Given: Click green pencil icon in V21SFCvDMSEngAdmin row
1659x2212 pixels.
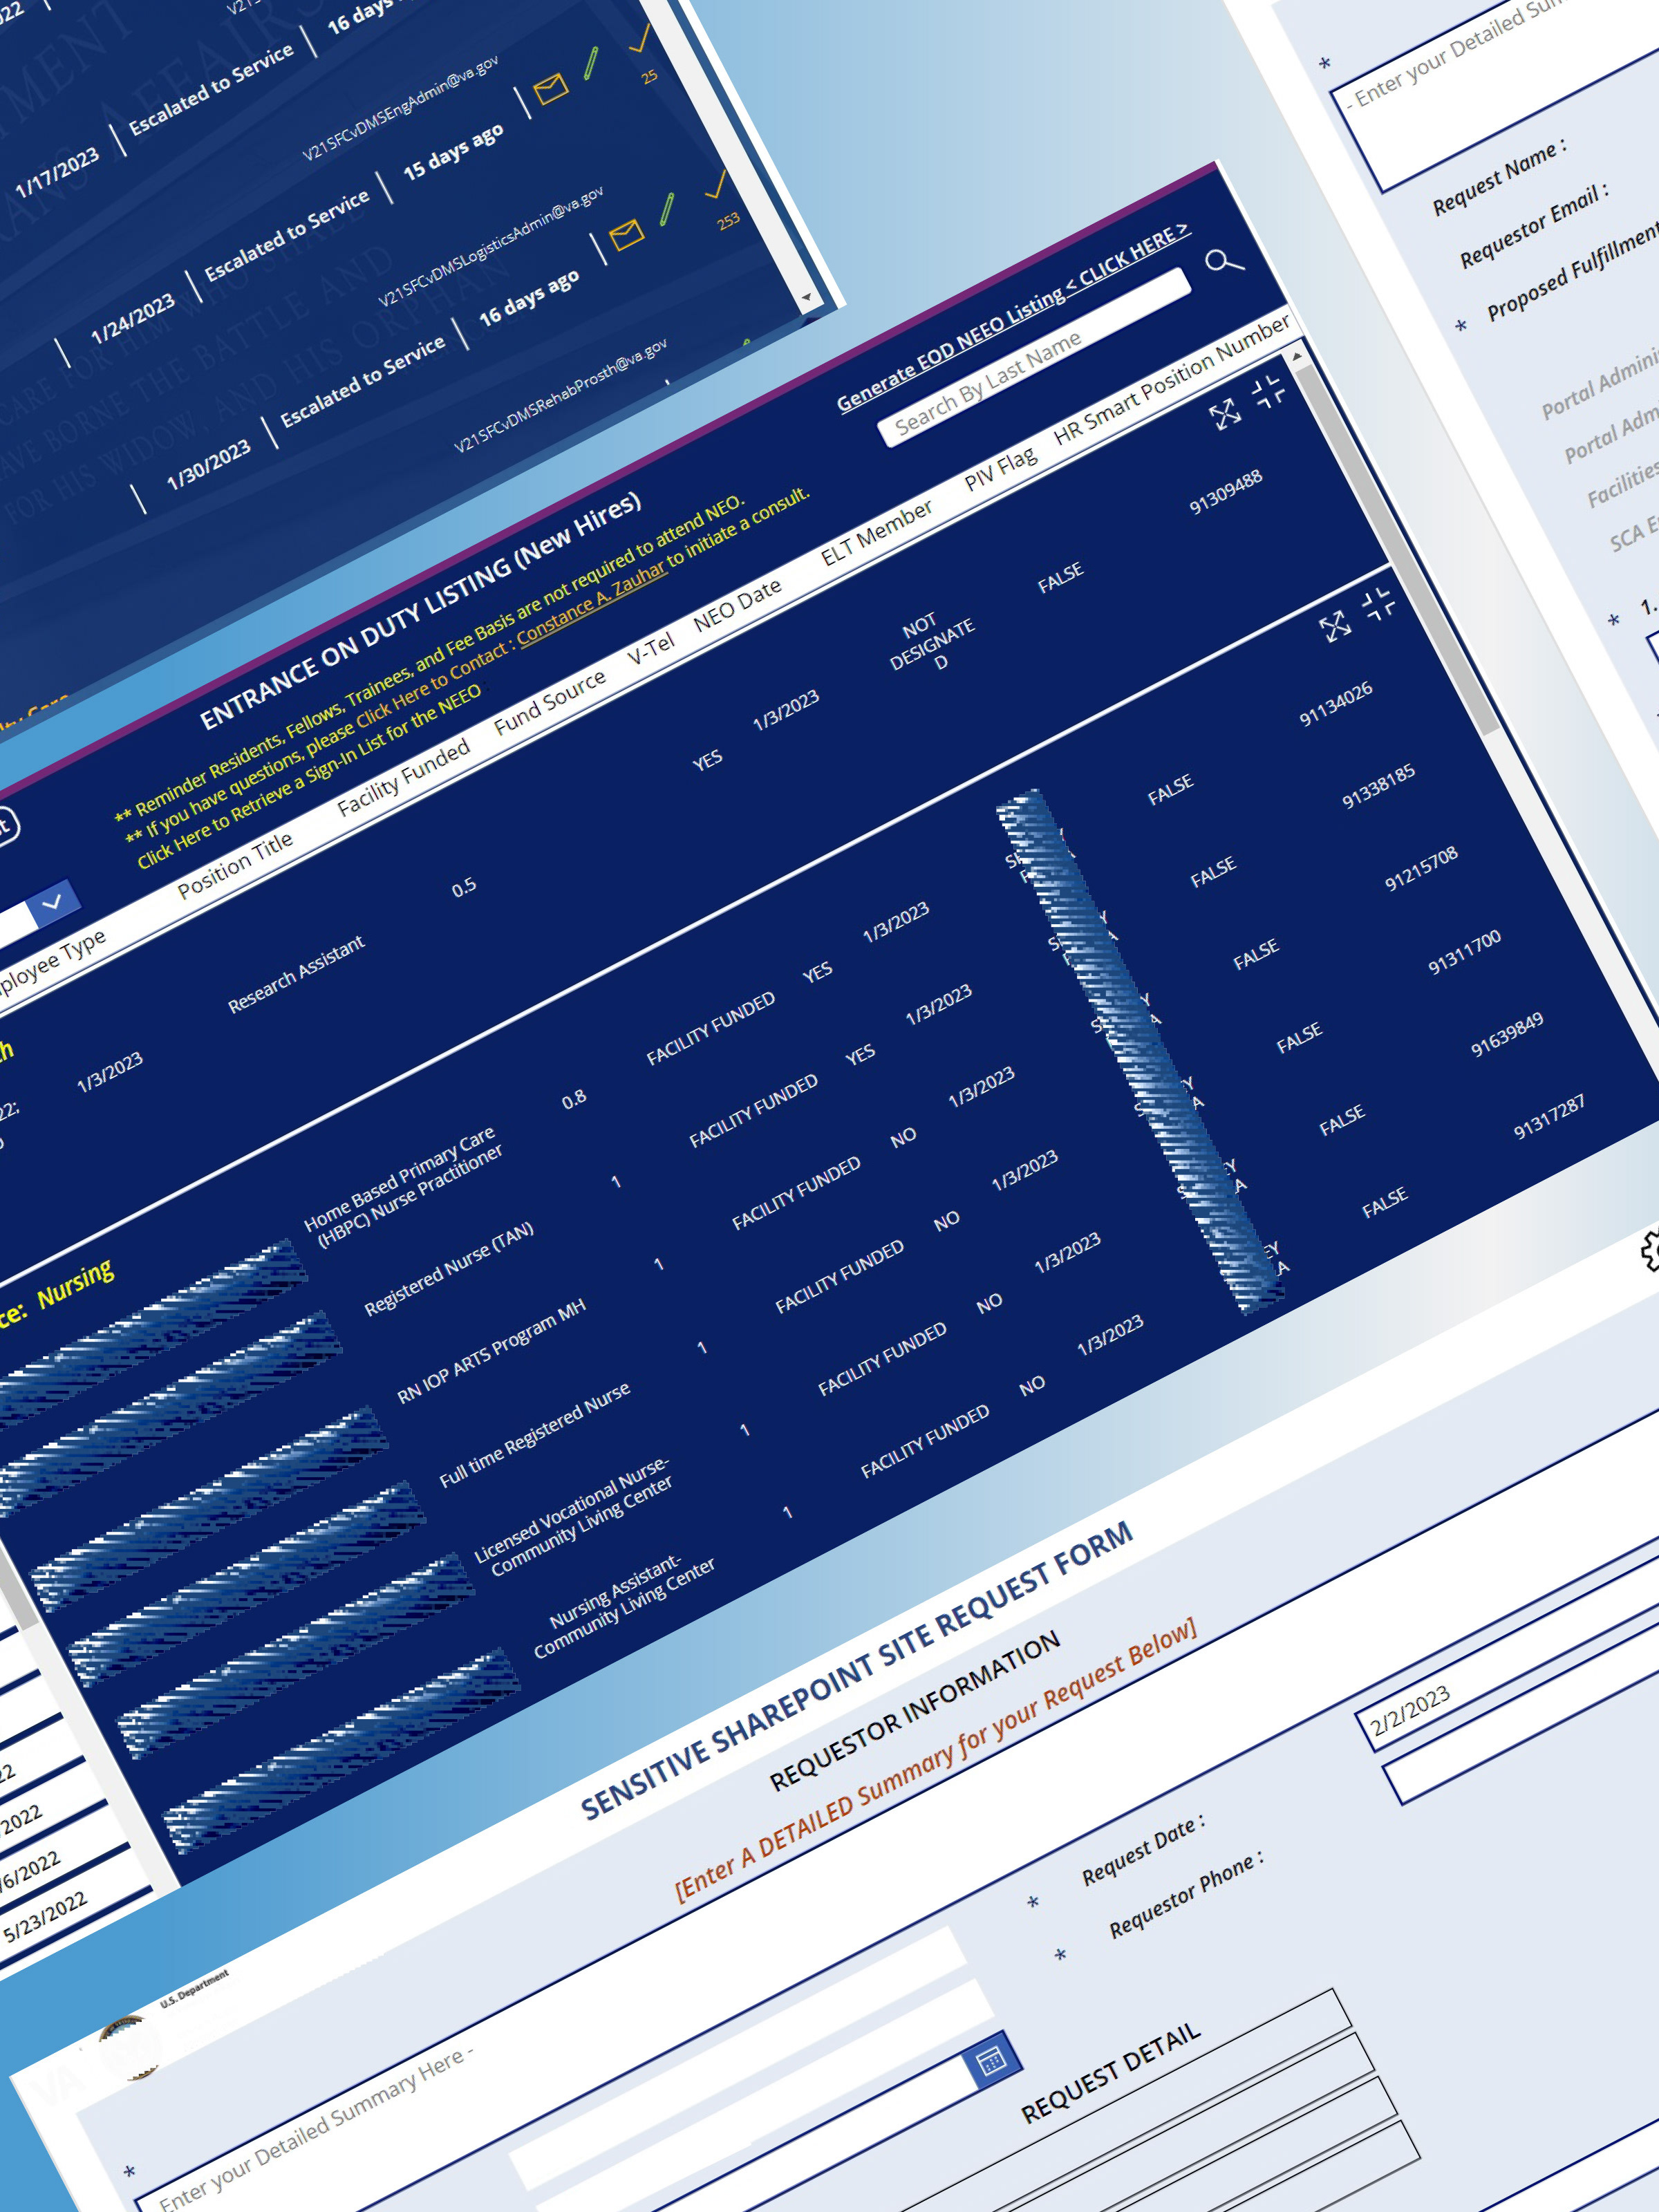Looking at the screenshot, I should coord(590,63).
